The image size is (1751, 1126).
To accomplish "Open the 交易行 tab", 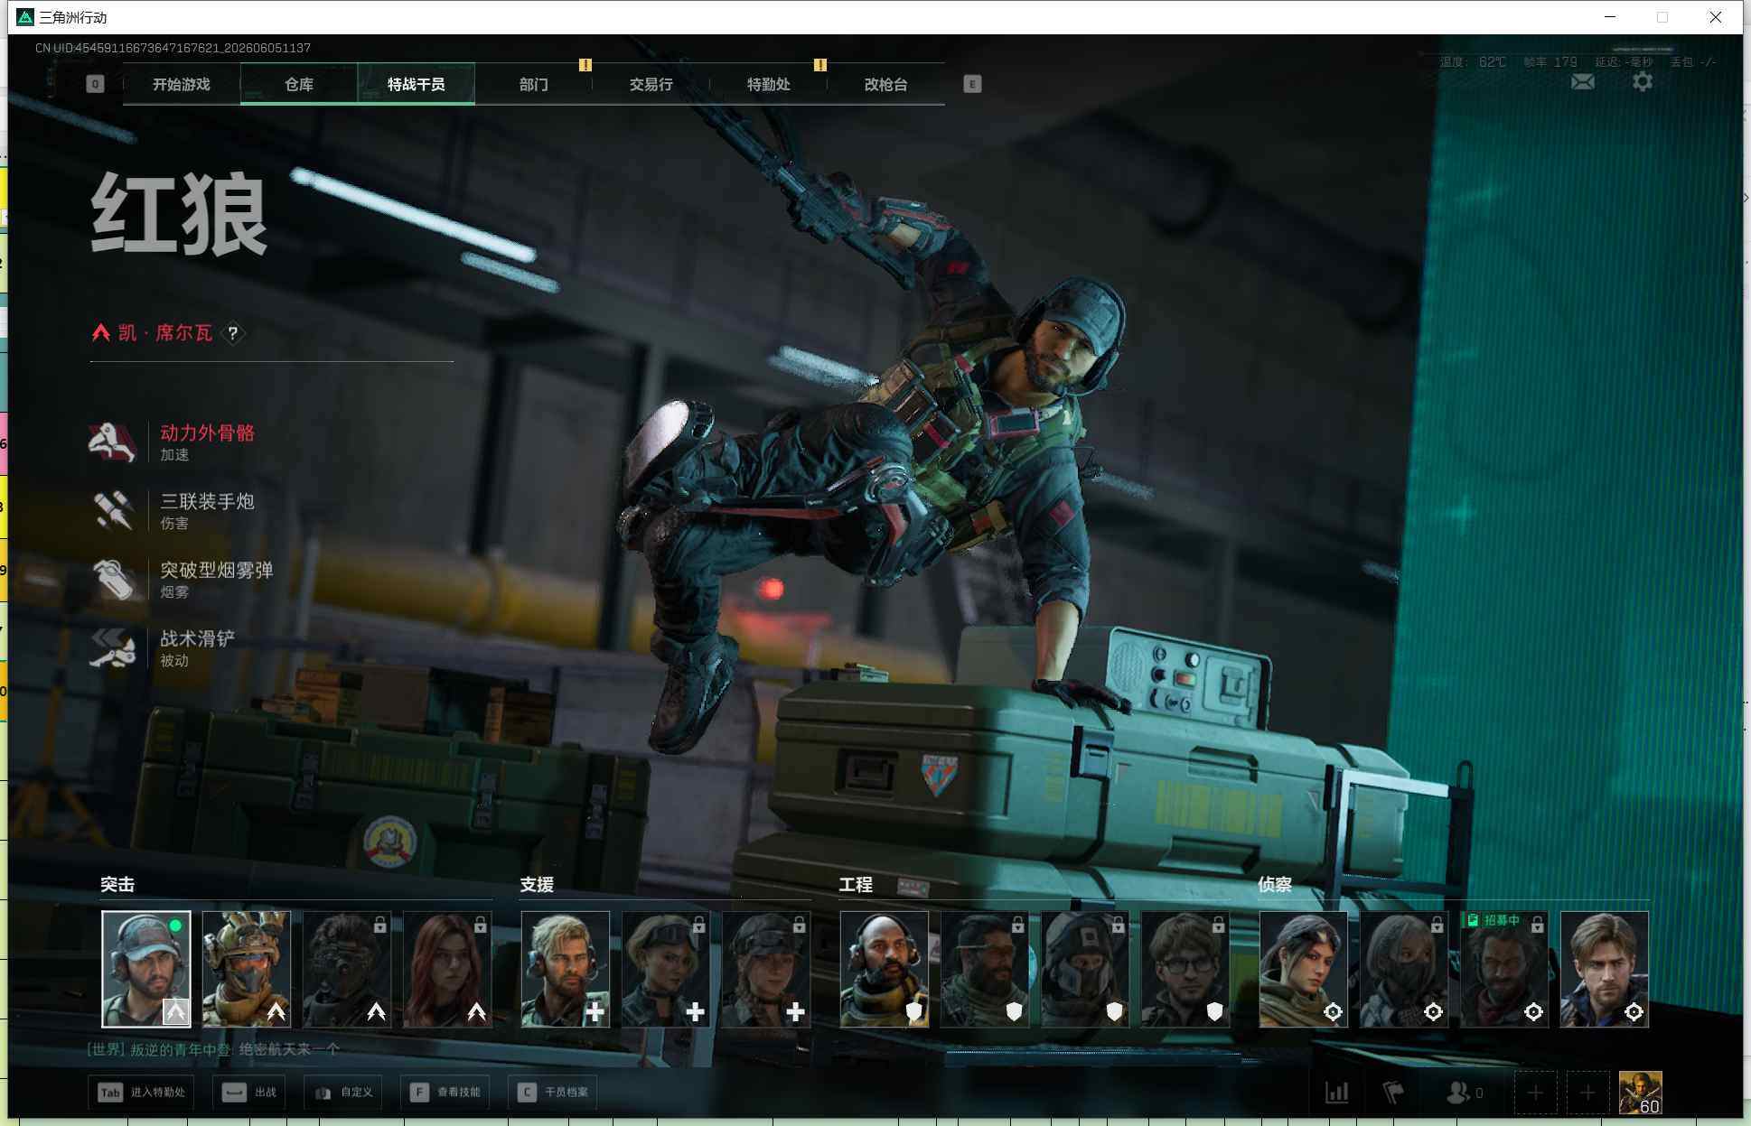I will (651, 84).
